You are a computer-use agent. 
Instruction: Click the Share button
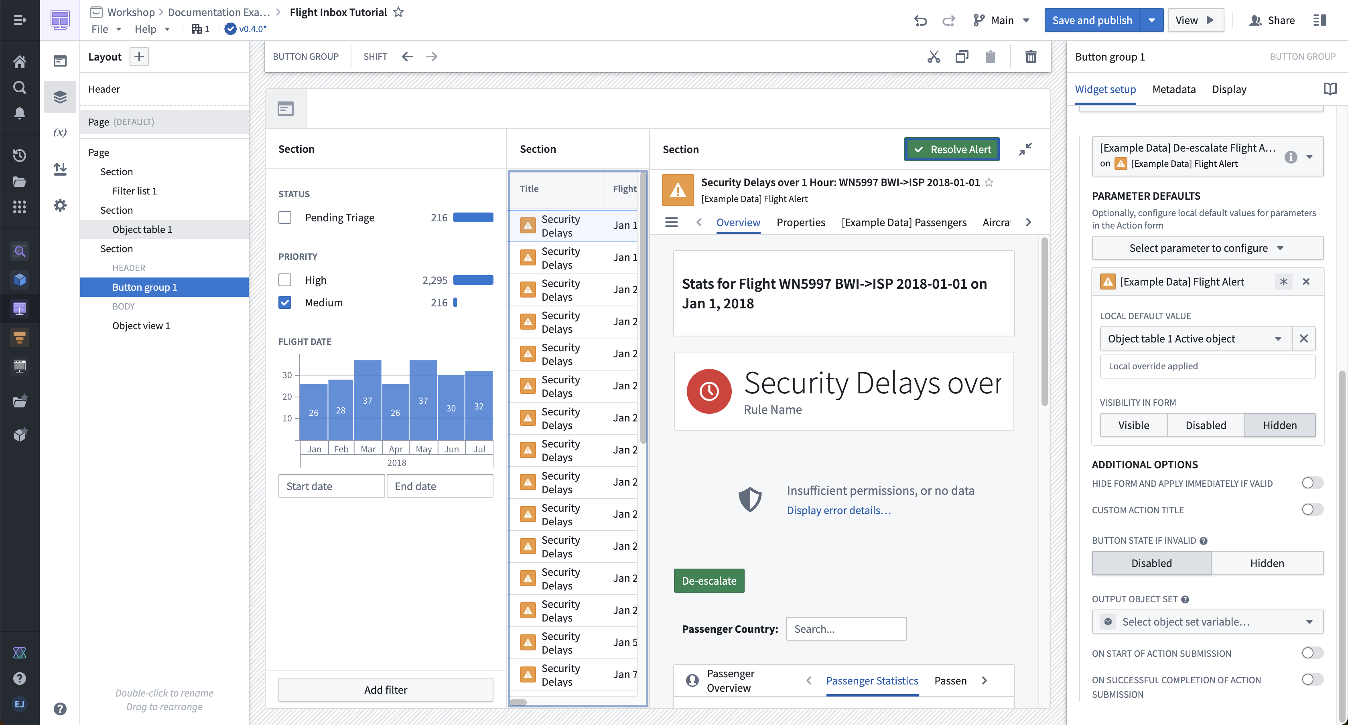(1272, 20)
